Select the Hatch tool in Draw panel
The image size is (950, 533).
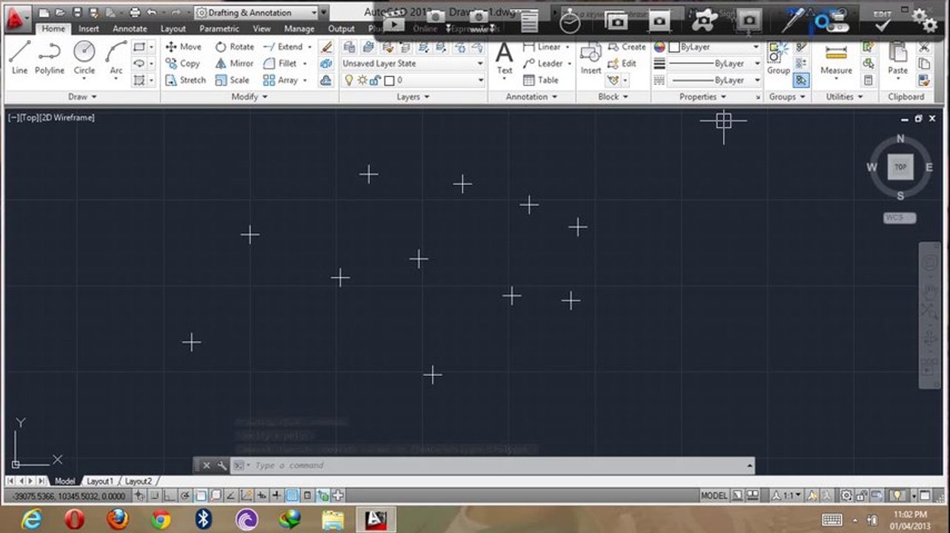(x=139, y=80)
